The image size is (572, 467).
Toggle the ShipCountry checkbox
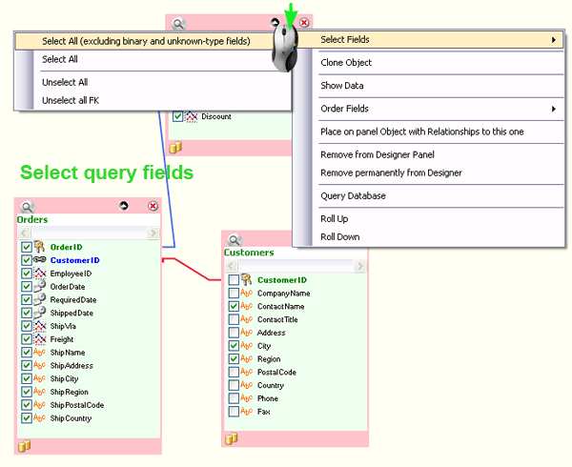pos(27,417)
